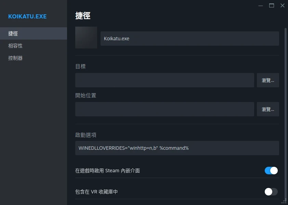Minimize the properties window
Viewport: 288px width, 205px height.
click(261, 5)
